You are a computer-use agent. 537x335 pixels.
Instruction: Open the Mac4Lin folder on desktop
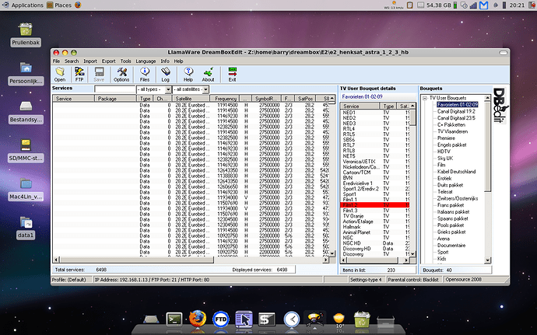(x=26, y=189)
